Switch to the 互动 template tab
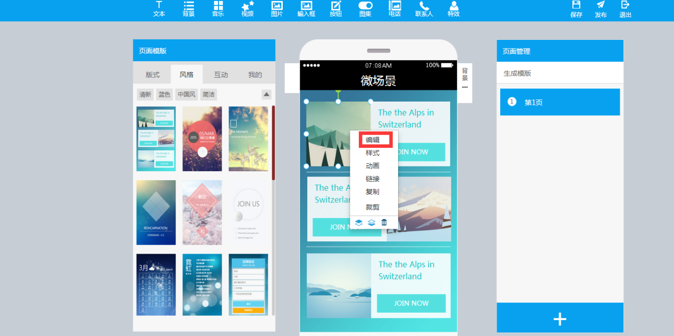 point(221,75)
